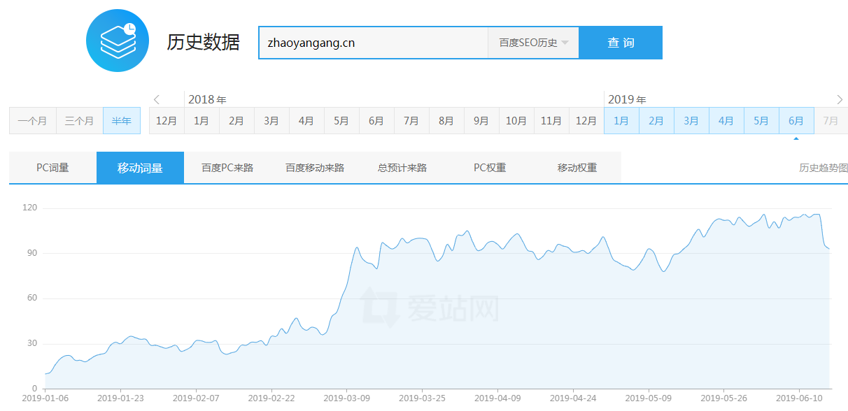Click the zhaoyangang.cn input field
The image size is (848, 411).
pos(371,43)
